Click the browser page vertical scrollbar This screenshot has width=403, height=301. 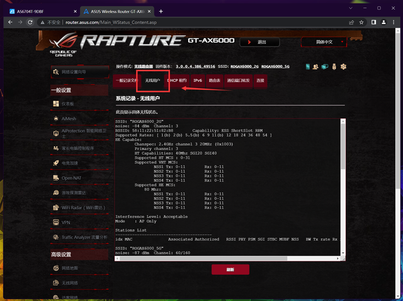(398, 110)
